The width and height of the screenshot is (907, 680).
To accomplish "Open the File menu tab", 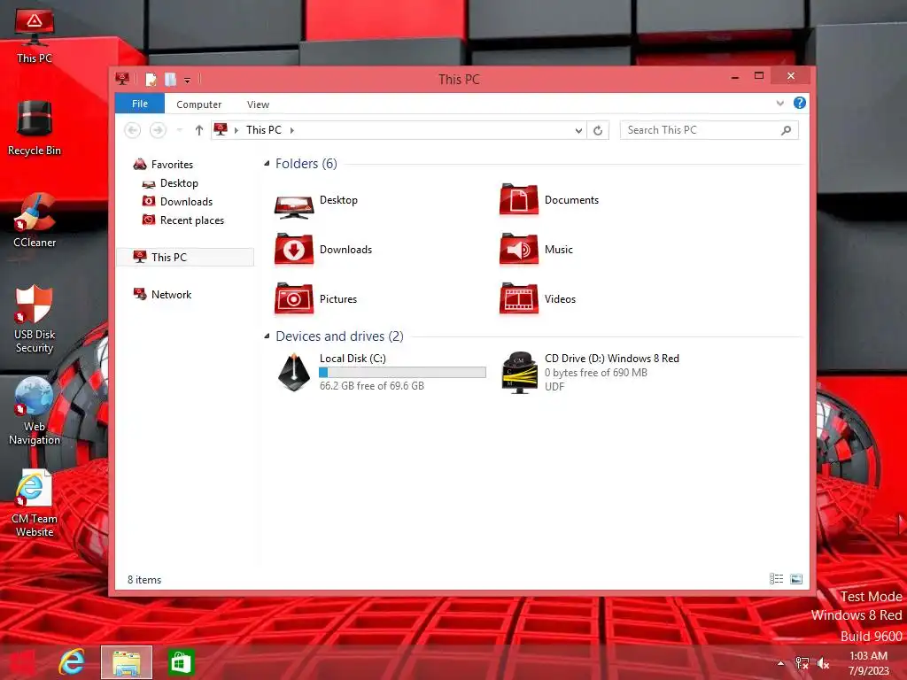I will [140, 104].
